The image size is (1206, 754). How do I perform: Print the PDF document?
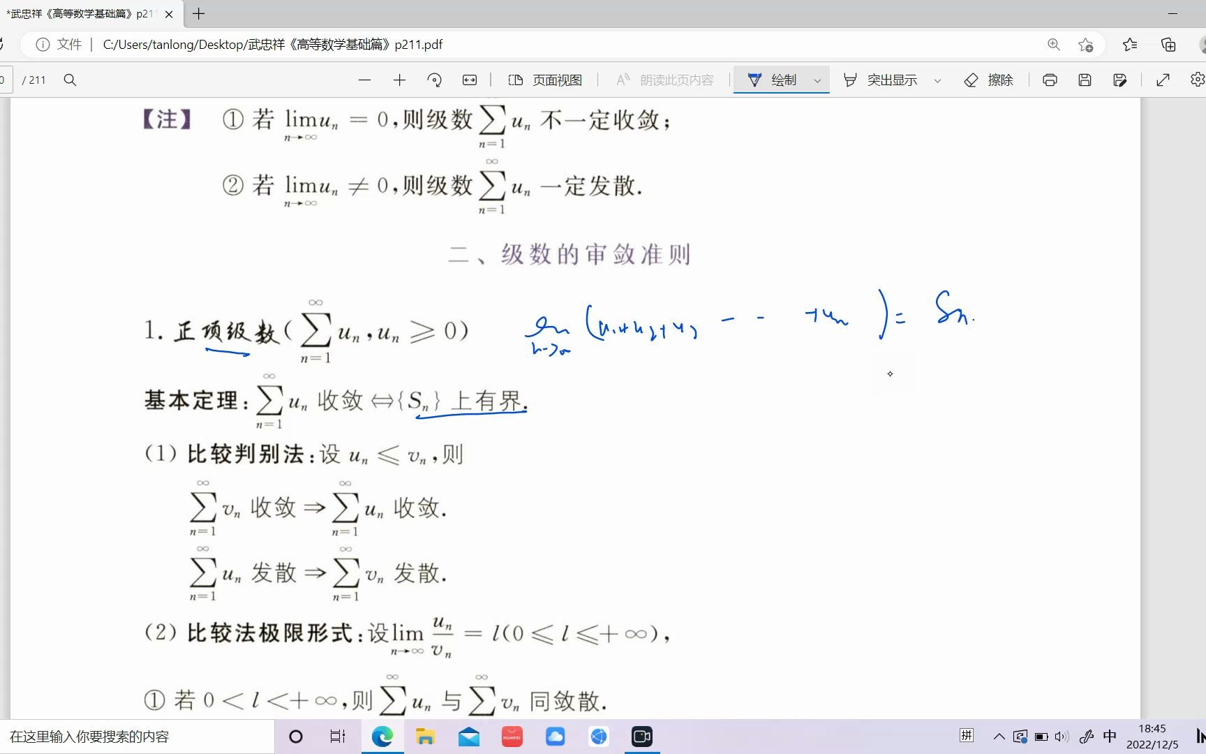[1050, 80]
